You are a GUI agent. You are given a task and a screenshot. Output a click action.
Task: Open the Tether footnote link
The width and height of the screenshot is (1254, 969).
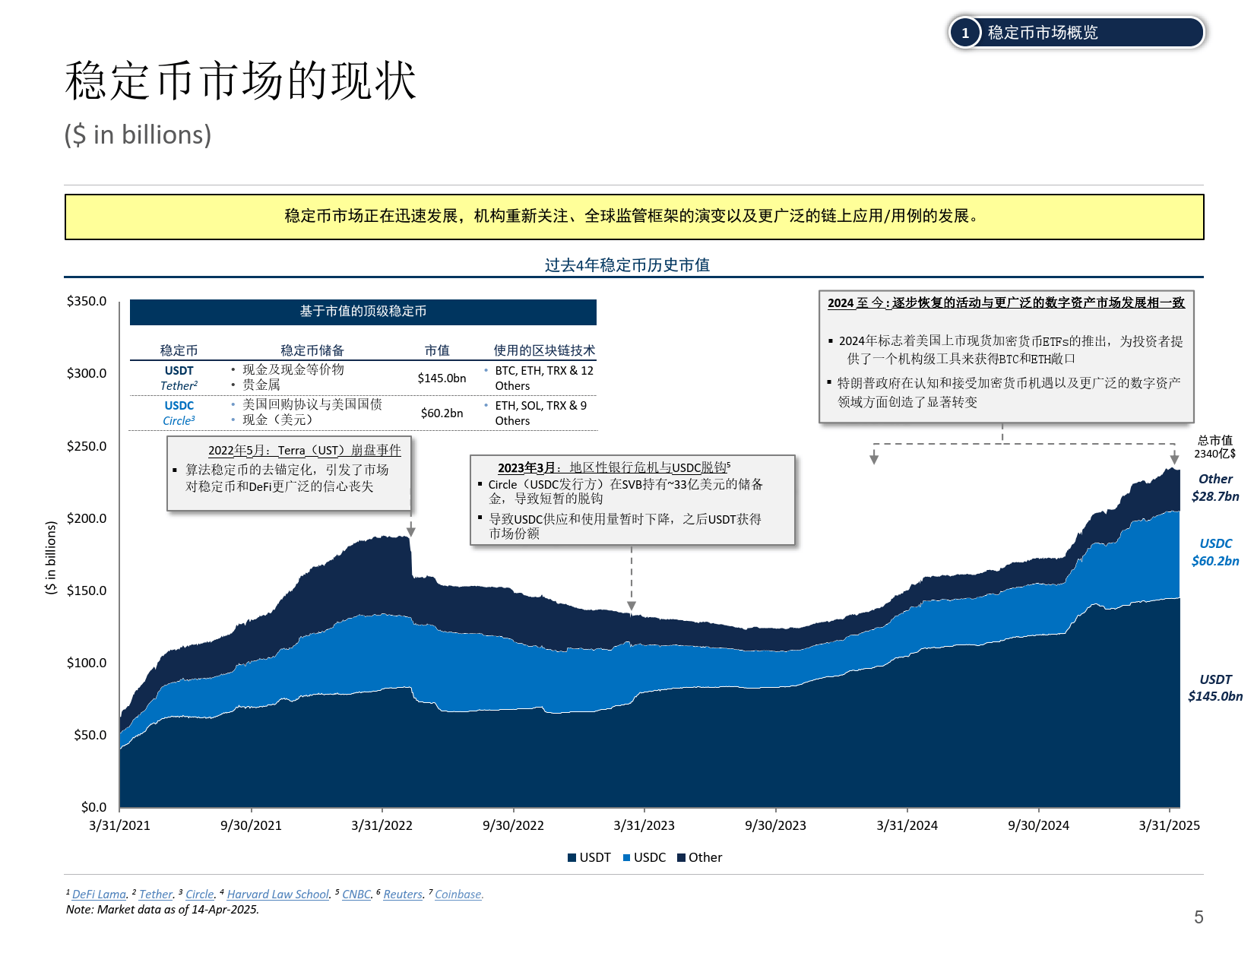tap(156, 895)
